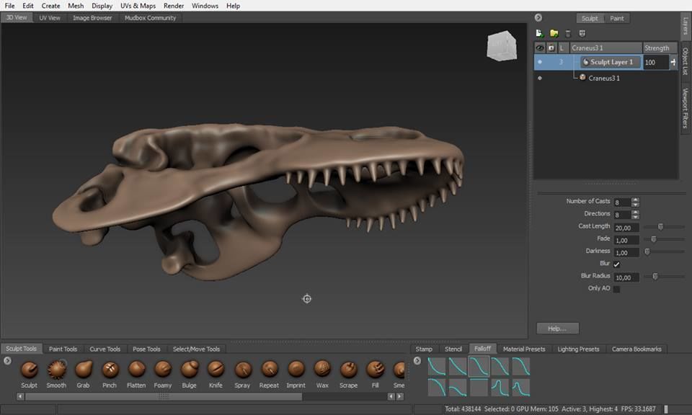Toggle the Blur checkbox
The image size is (692, 415).
[616, 264]
